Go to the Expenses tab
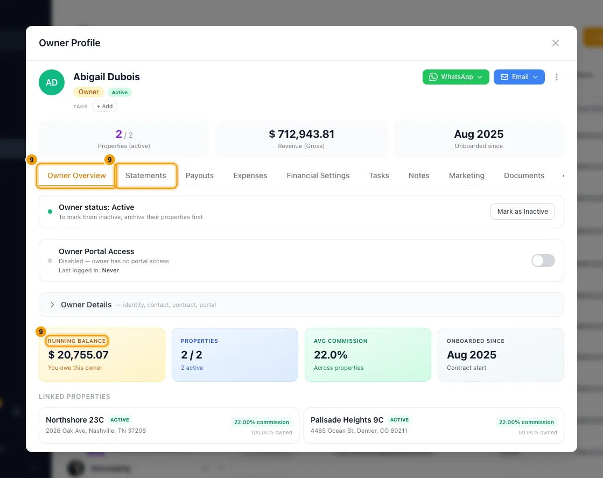 (250, 175)
